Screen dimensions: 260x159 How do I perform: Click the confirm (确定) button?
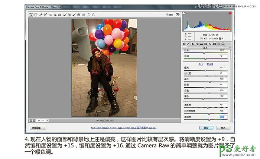tap(205, 128)
